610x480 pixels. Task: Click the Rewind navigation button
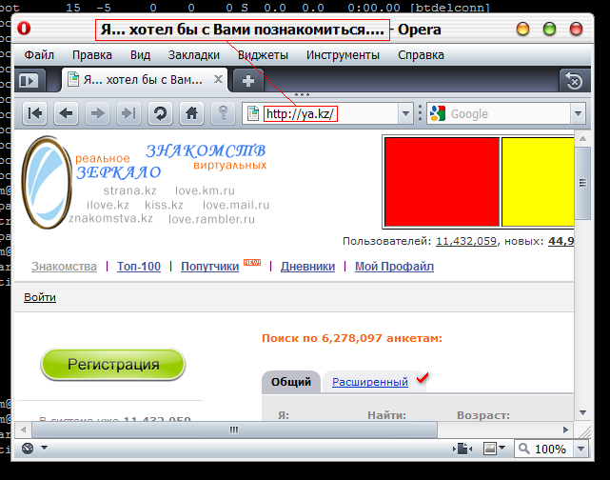point(35,113)
